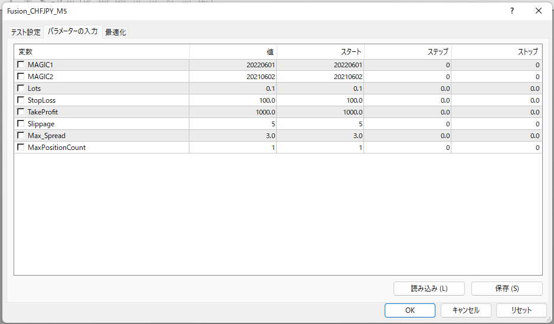Select the MaxPositionCount variable name
Screen dimensions: 554x324
tap(57, 148)
